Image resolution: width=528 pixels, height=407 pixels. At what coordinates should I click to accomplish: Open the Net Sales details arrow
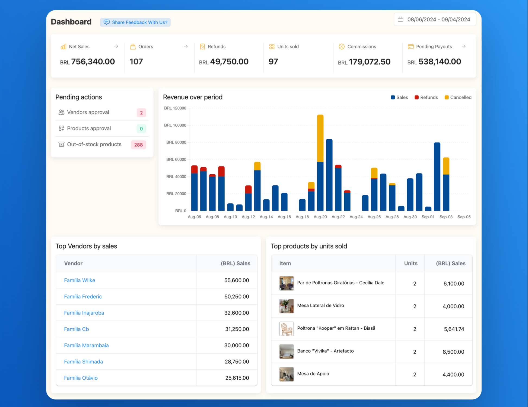pyautogui.click(x=116, y=46)
